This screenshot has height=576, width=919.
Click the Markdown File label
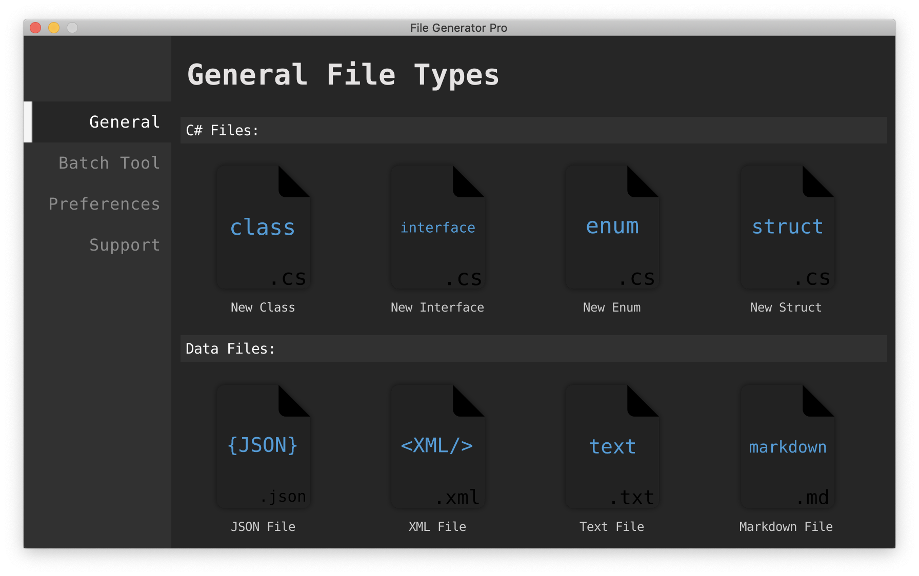(x=786, y=527)
